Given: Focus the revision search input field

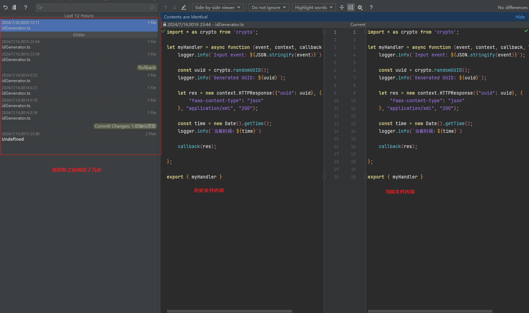Looking at the screenshot, I should [96, 7].
